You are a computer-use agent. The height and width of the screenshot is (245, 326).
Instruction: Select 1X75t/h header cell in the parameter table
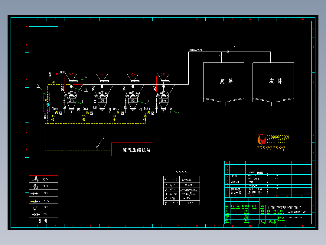pyautogui.click(x=187, y=180)
